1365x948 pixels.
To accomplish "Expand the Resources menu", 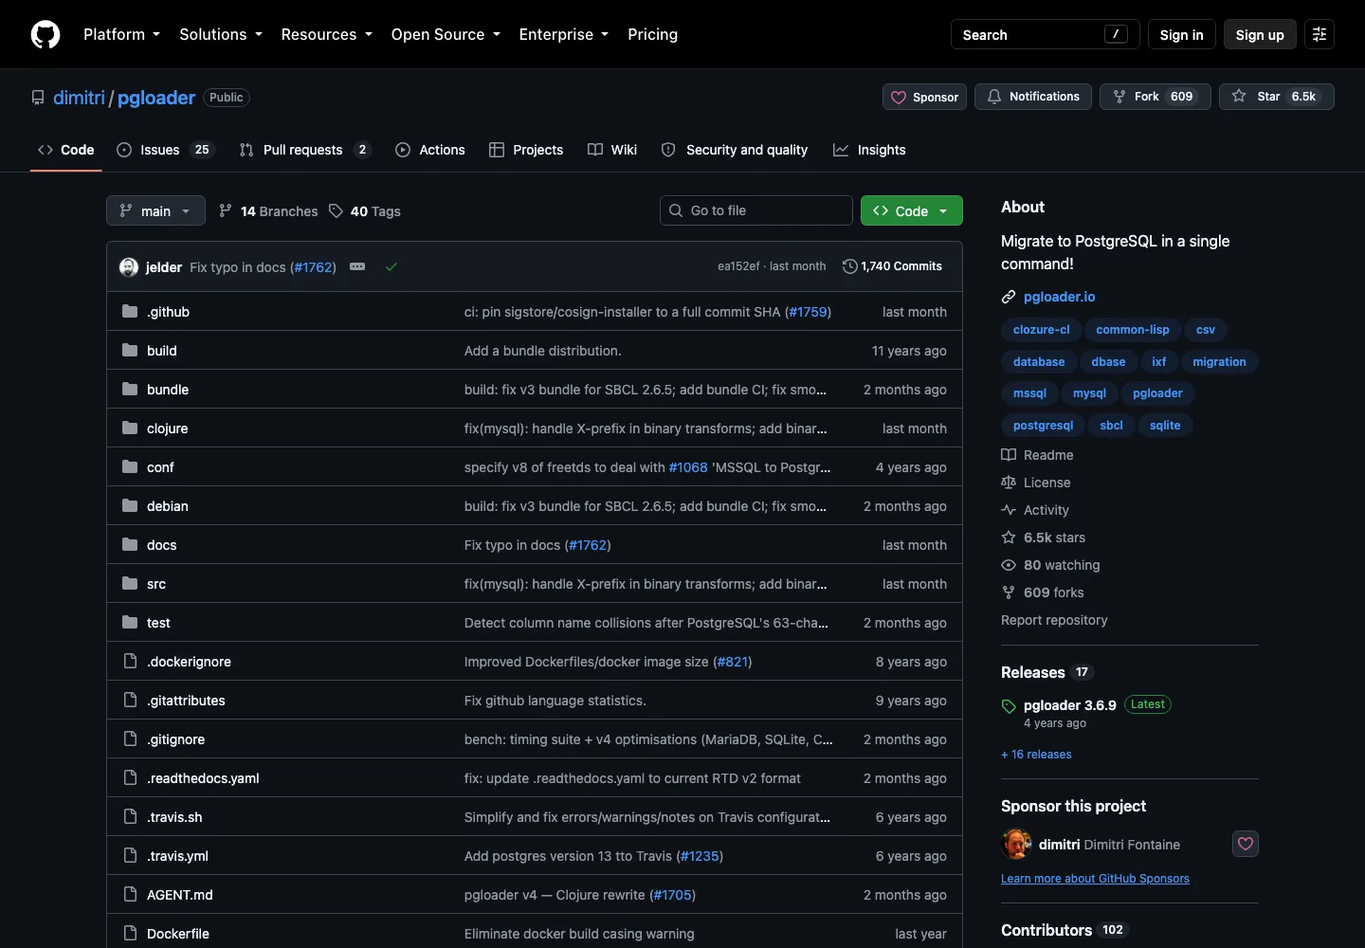I will click(326, 34).
